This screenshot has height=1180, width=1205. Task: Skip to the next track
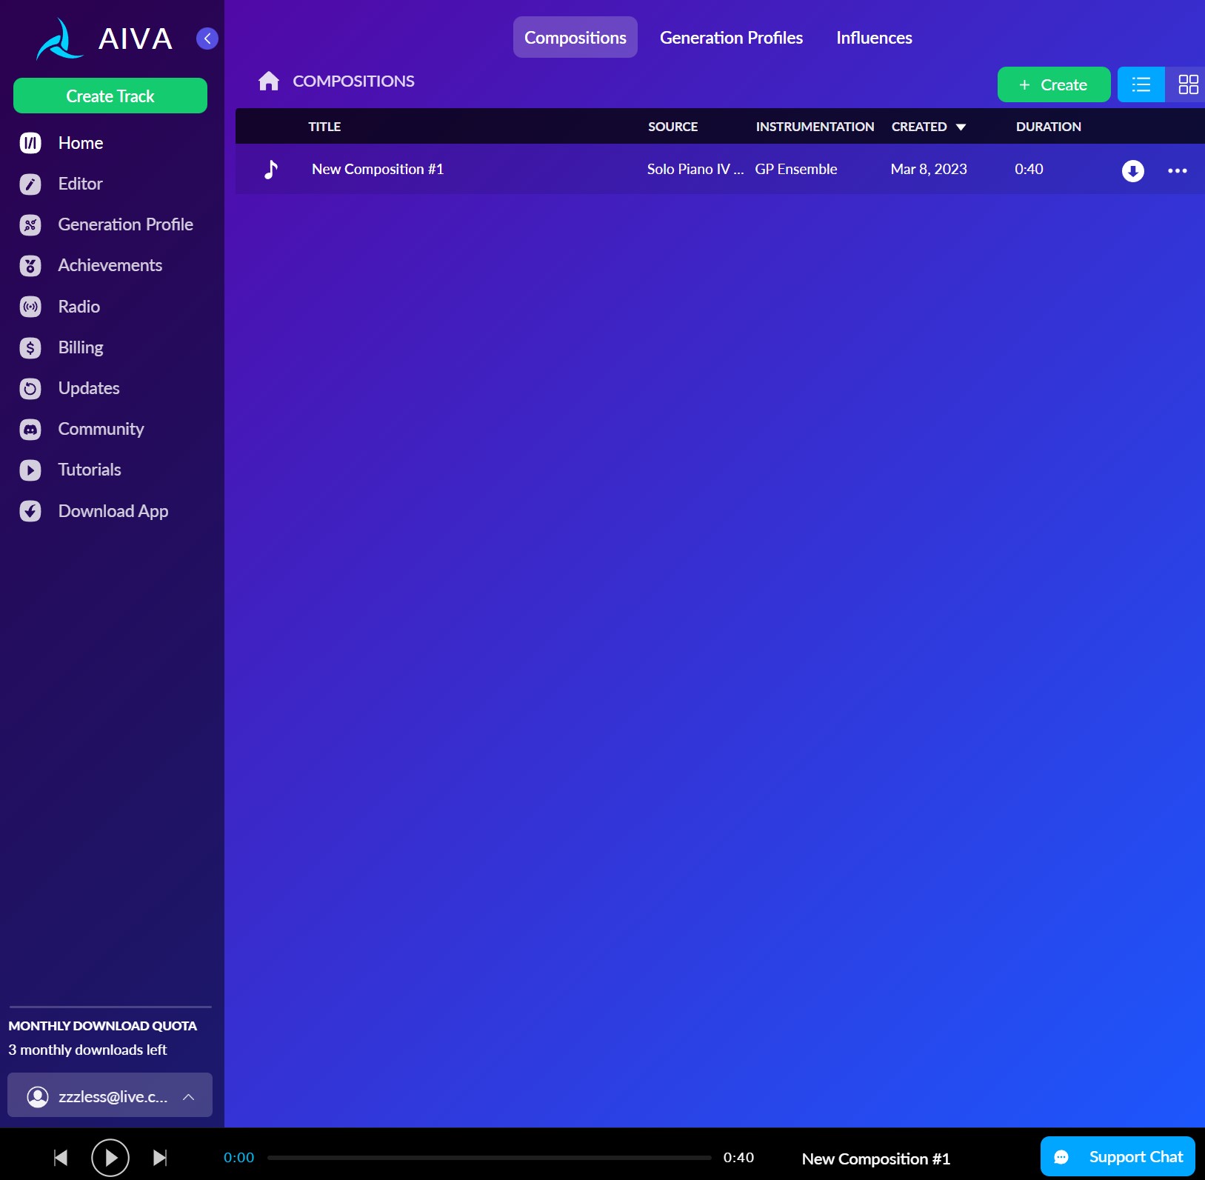[160, 1158]
